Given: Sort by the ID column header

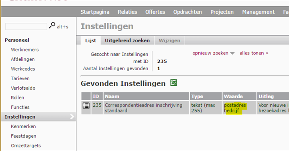Looking at the screenshot, I should pyautogui.click(x=97, y=96).
